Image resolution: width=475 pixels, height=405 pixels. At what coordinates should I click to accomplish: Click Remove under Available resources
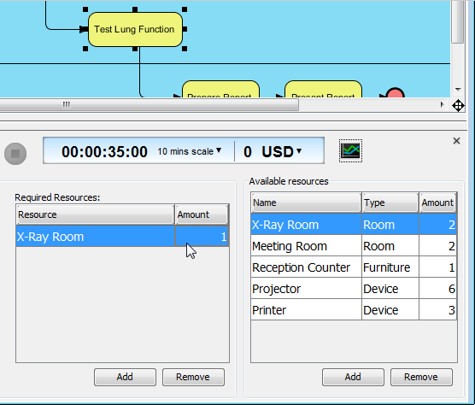point(421,377)
